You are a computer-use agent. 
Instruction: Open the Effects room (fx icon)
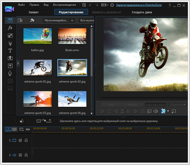[x=10, y=28]
